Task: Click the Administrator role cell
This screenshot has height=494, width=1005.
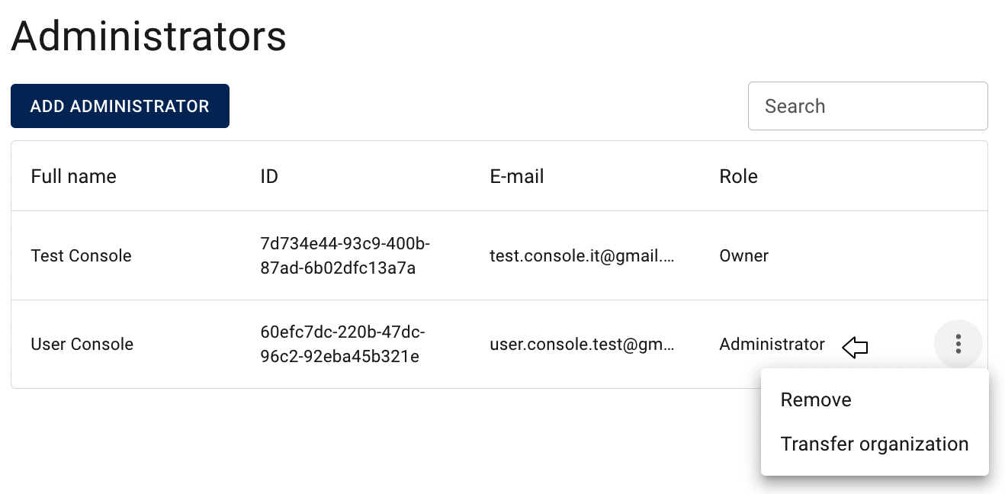Action: 772,344
